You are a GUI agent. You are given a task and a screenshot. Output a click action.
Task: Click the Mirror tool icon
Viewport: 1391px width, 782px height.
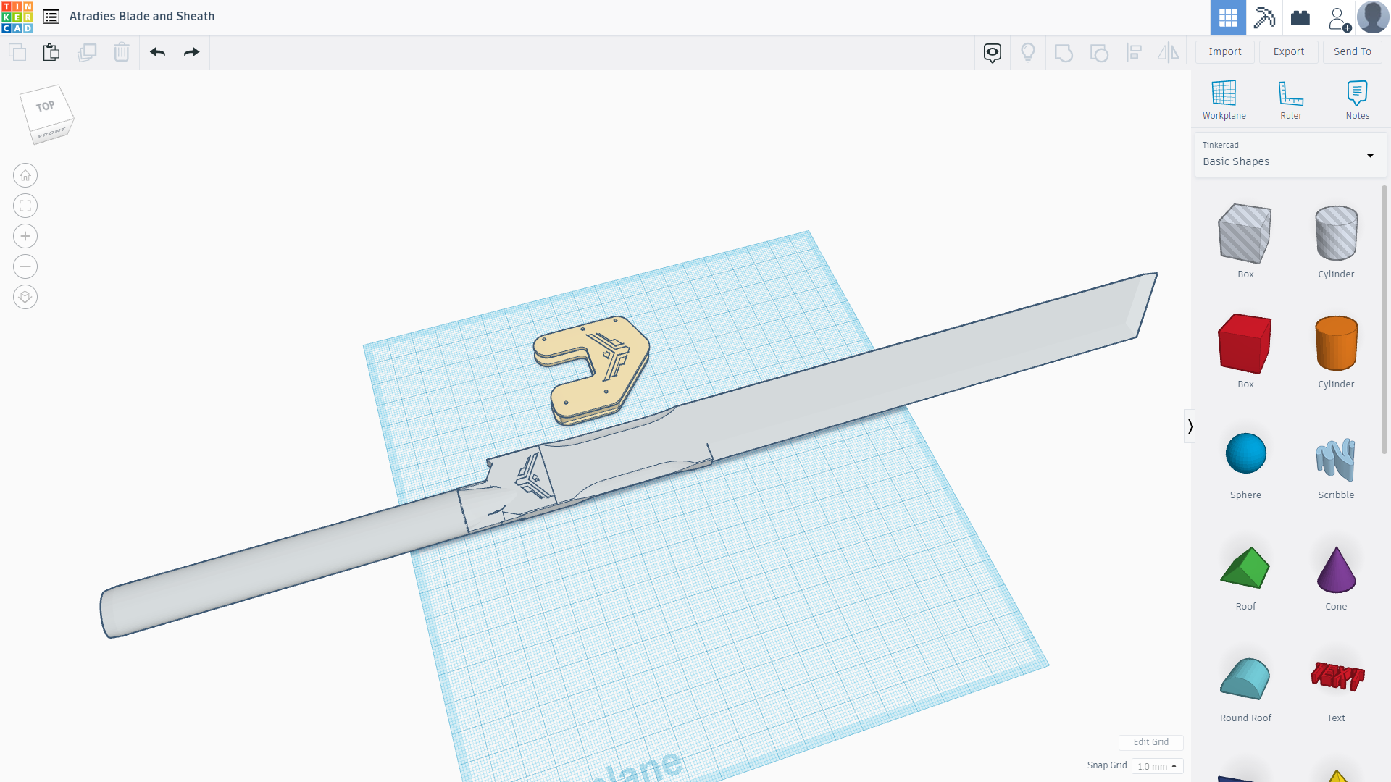coord(1169,52)
